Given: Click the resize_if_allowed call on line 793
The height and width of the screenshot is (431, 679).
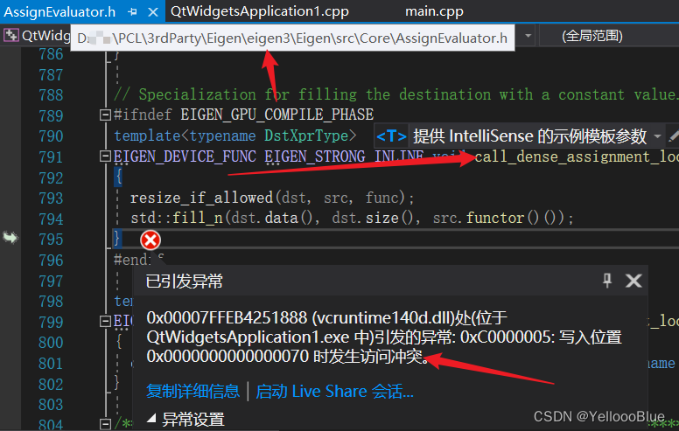Looking at the screenshot, I should coord(201,198).
